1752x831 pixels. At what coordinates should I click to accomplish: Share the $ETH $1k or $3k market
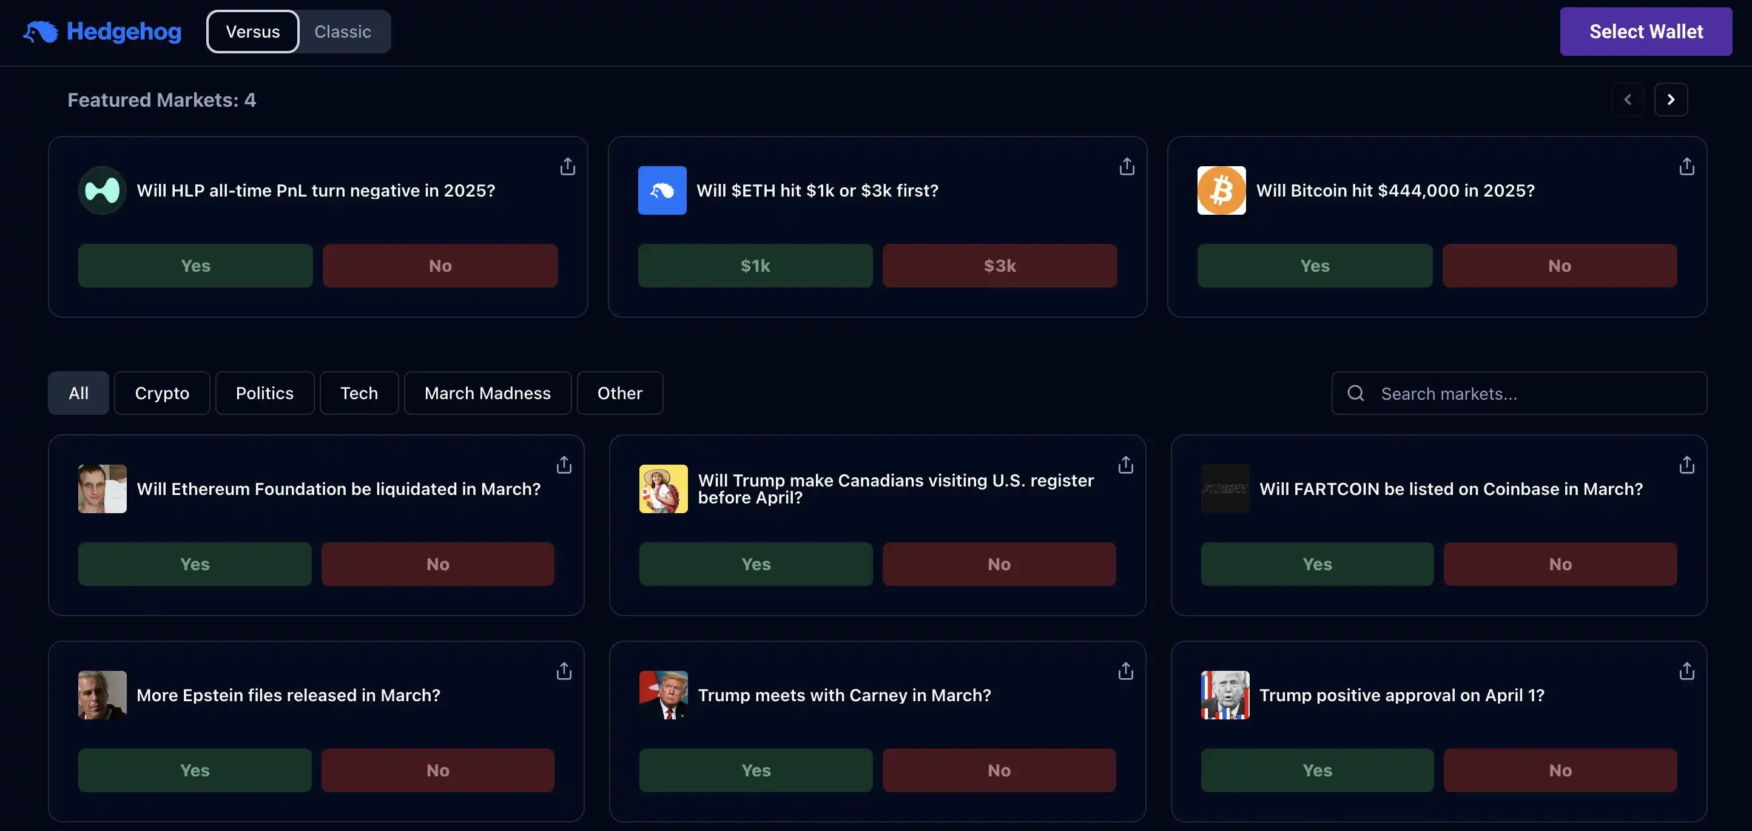pos(1127,167)
